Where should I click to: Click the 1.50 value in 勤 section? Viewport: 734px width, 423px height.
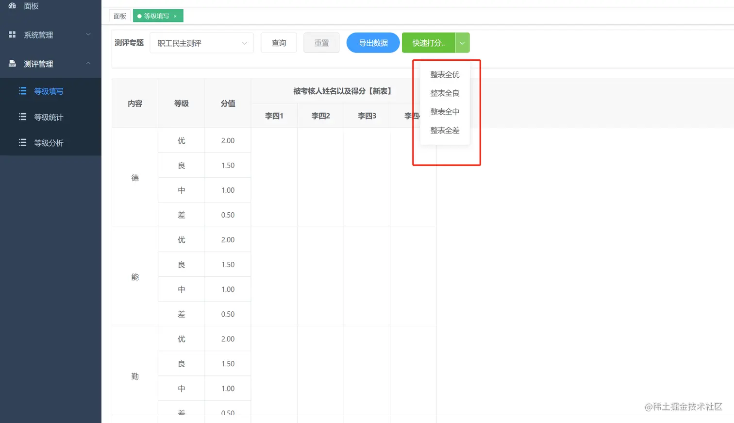[228, 363]
